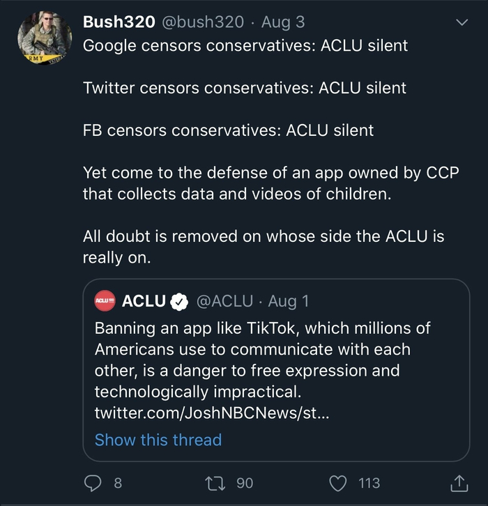Image resolution: width=488 pixels, height=506 pixels.
Task: Click the ACLU logo avatar in quoted tweet
Action: pyautogui.click(x=105, y=302)
